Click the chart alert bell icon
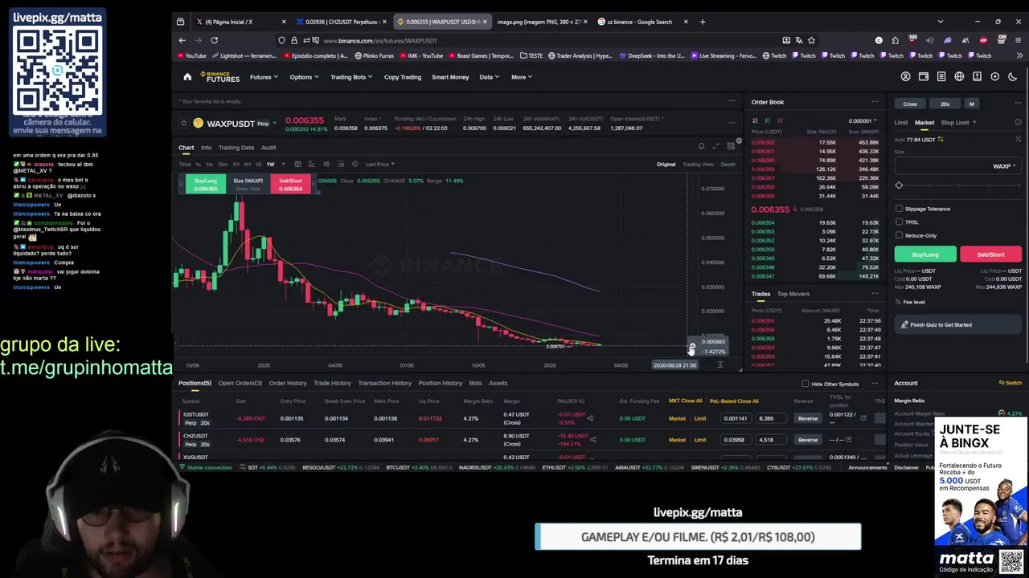This screenshot has width=1029, height=578. coord(701,146)
